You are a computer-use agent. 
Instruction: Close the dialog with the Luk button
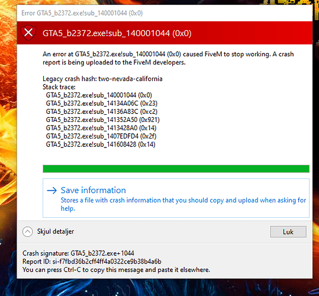coord(288,231)
